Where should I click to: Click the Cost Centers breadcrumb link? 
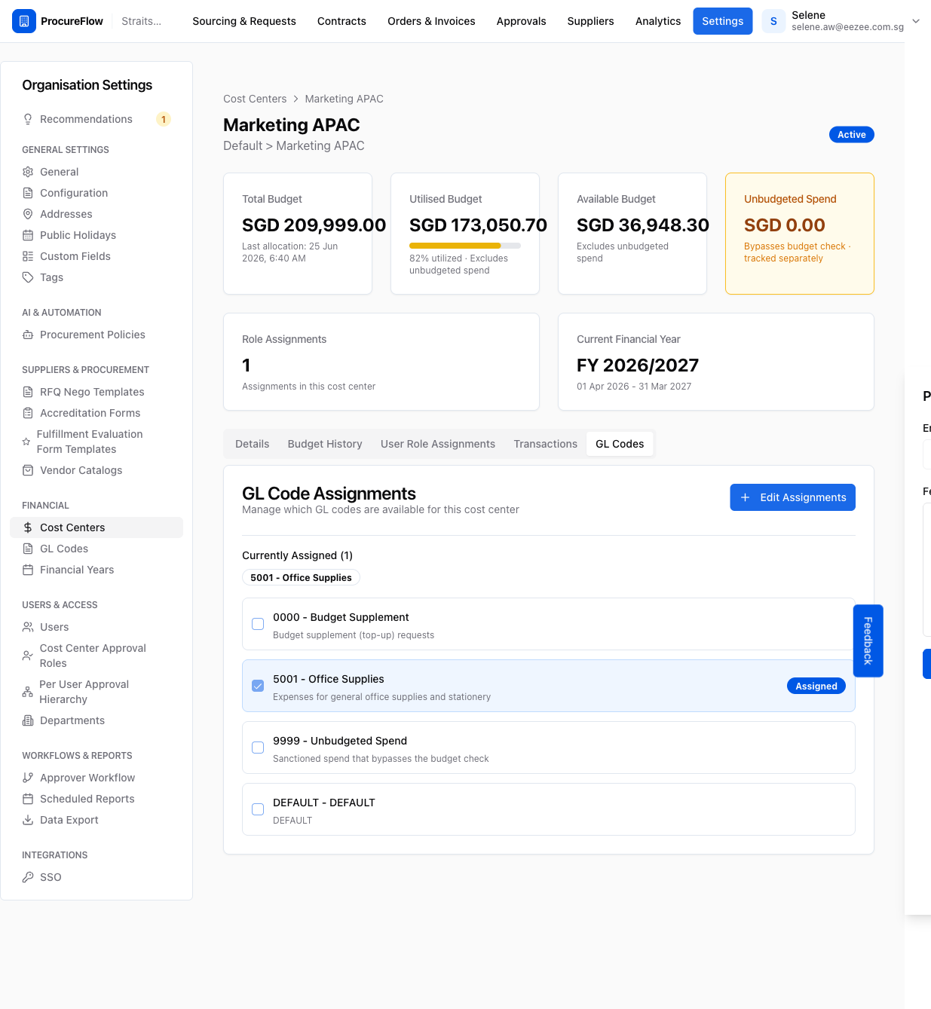[255, 99]
